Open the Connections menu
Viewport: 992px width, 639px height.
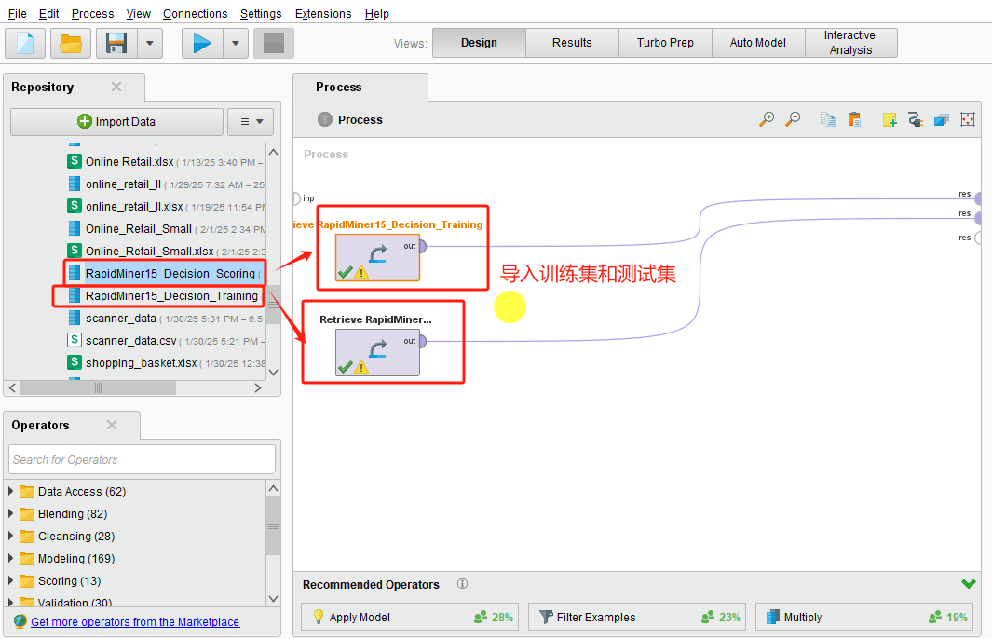tap(195, 13)
